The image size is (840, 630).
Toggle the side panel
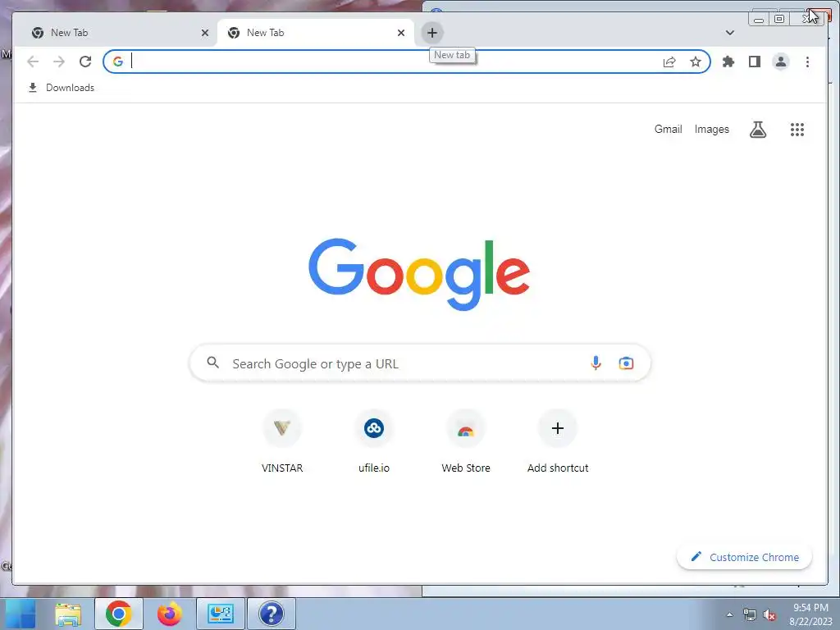755,62
